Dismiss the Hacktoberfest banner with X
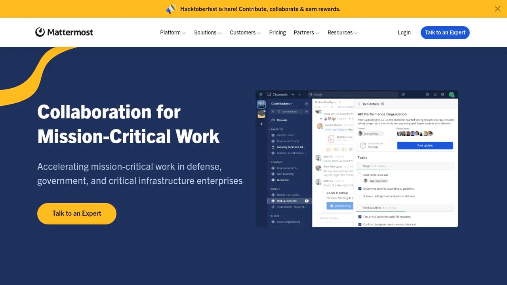The width and height of the screenshot is (507, 285). click(497, 9)
